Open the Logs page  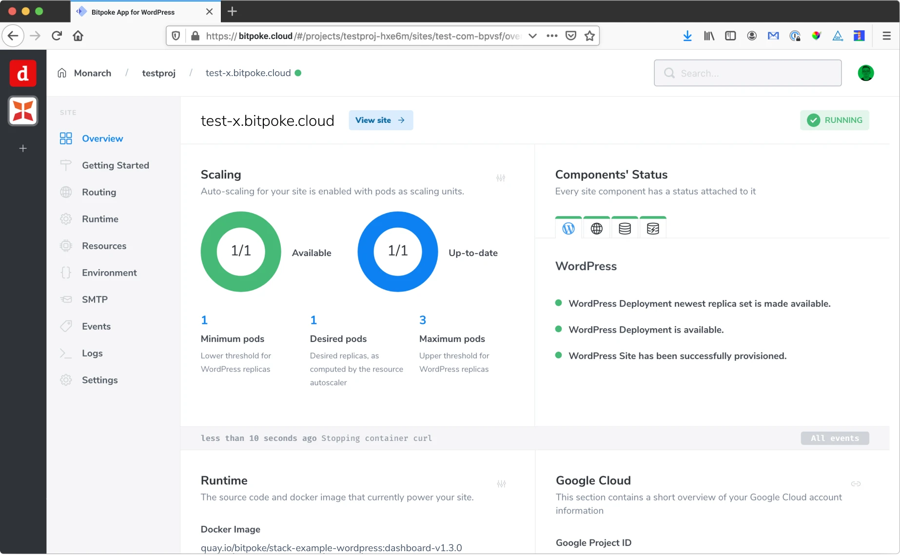(x=92, y=353)
